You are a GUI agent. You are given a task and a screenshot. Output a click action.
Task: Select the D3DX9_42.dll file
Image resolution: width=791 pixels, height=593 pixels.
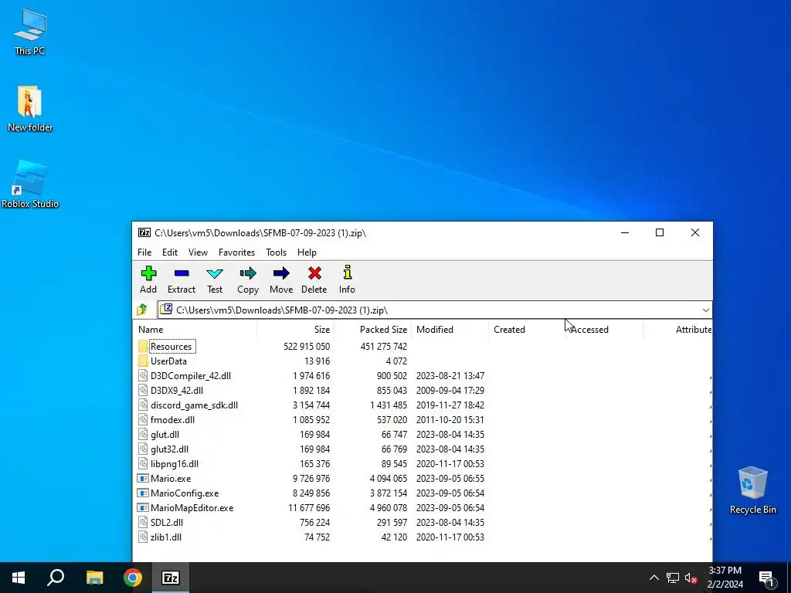pos(177,390)
